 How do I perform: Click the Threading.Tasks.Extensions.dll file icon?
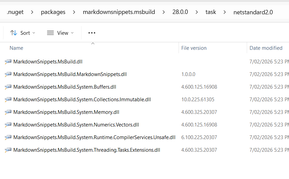(x=8, y=150)
